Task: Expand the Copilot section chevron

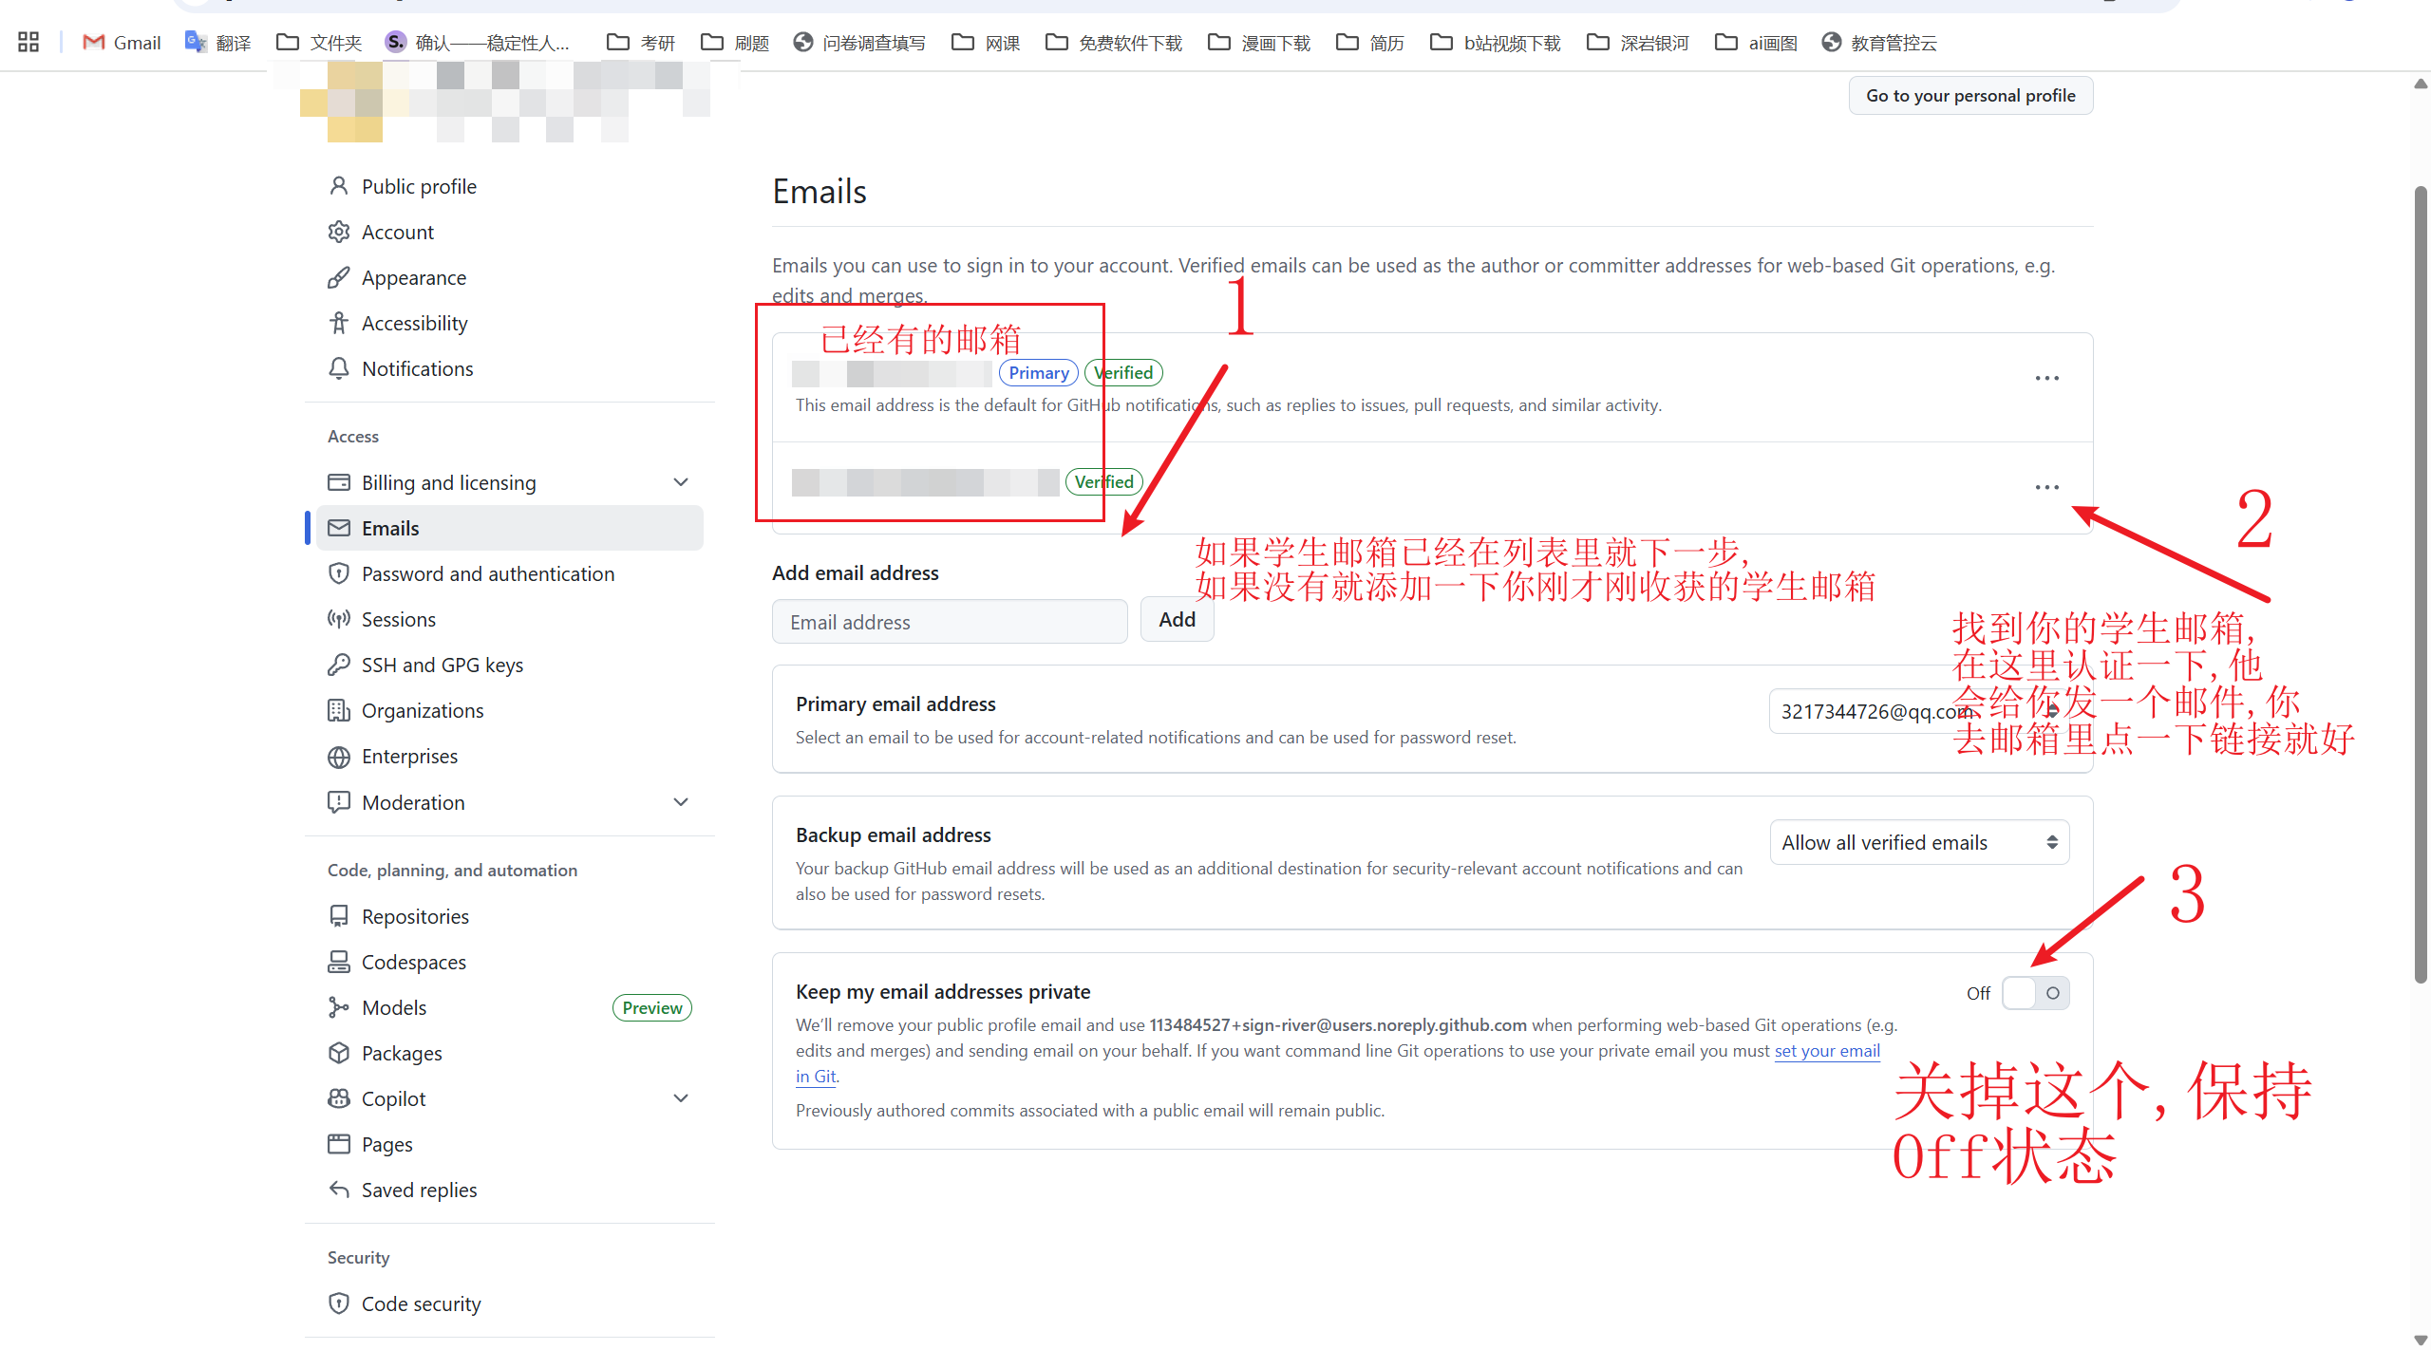Action: coord(681,1098)
